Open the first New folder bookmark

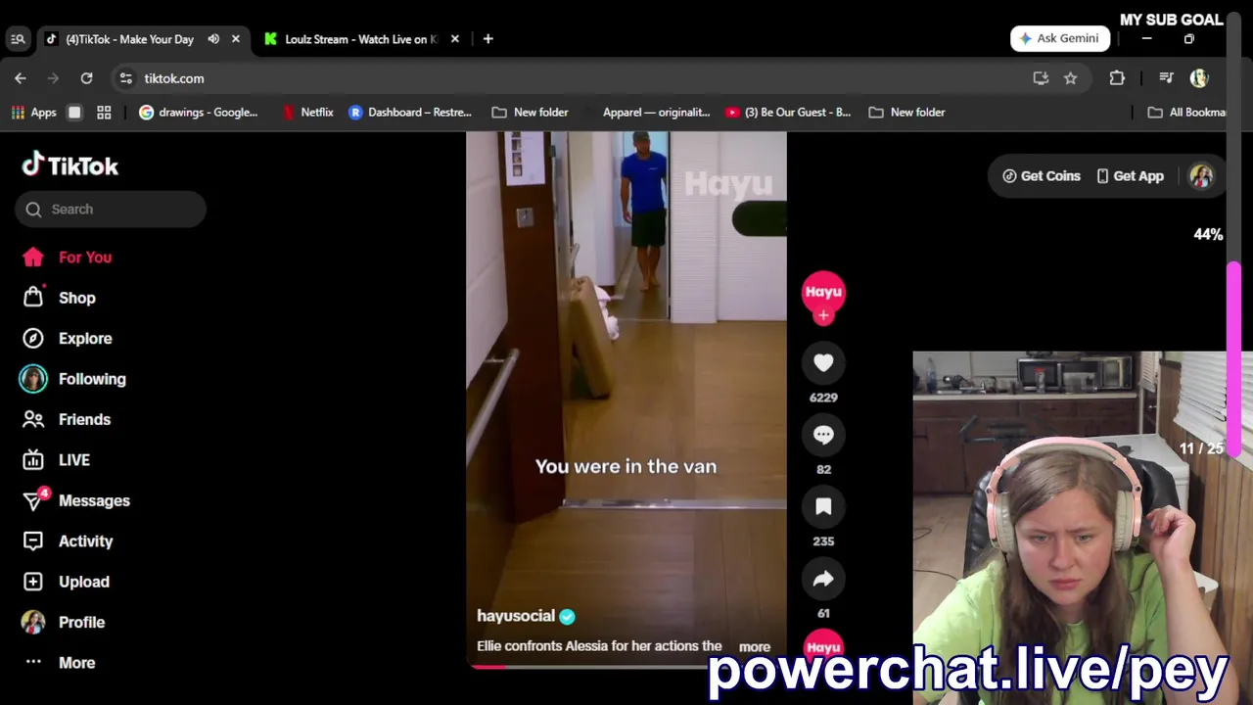tap(531, 113)
